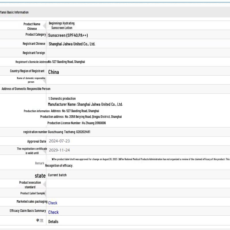Viewport: 230px width, 230px height.
Task: Click the 'Remark' label
Action: [39, 163]
